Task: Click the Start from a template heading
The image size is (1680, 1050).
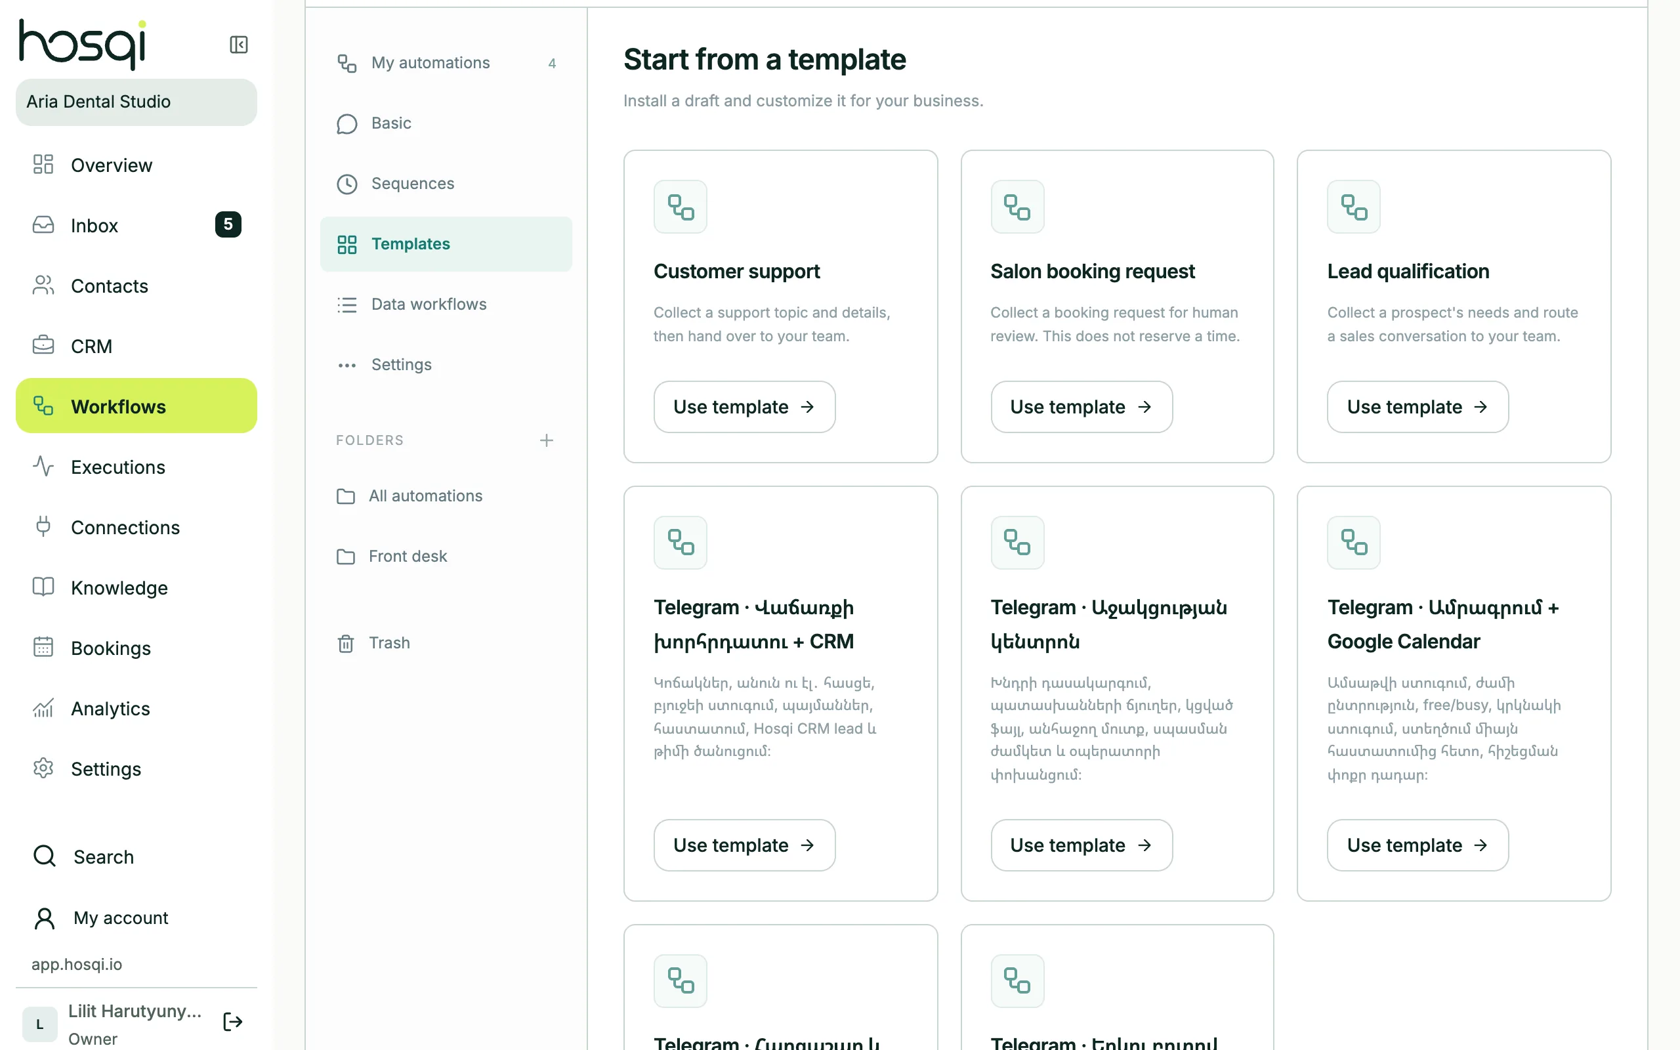Action: (765, 60)
